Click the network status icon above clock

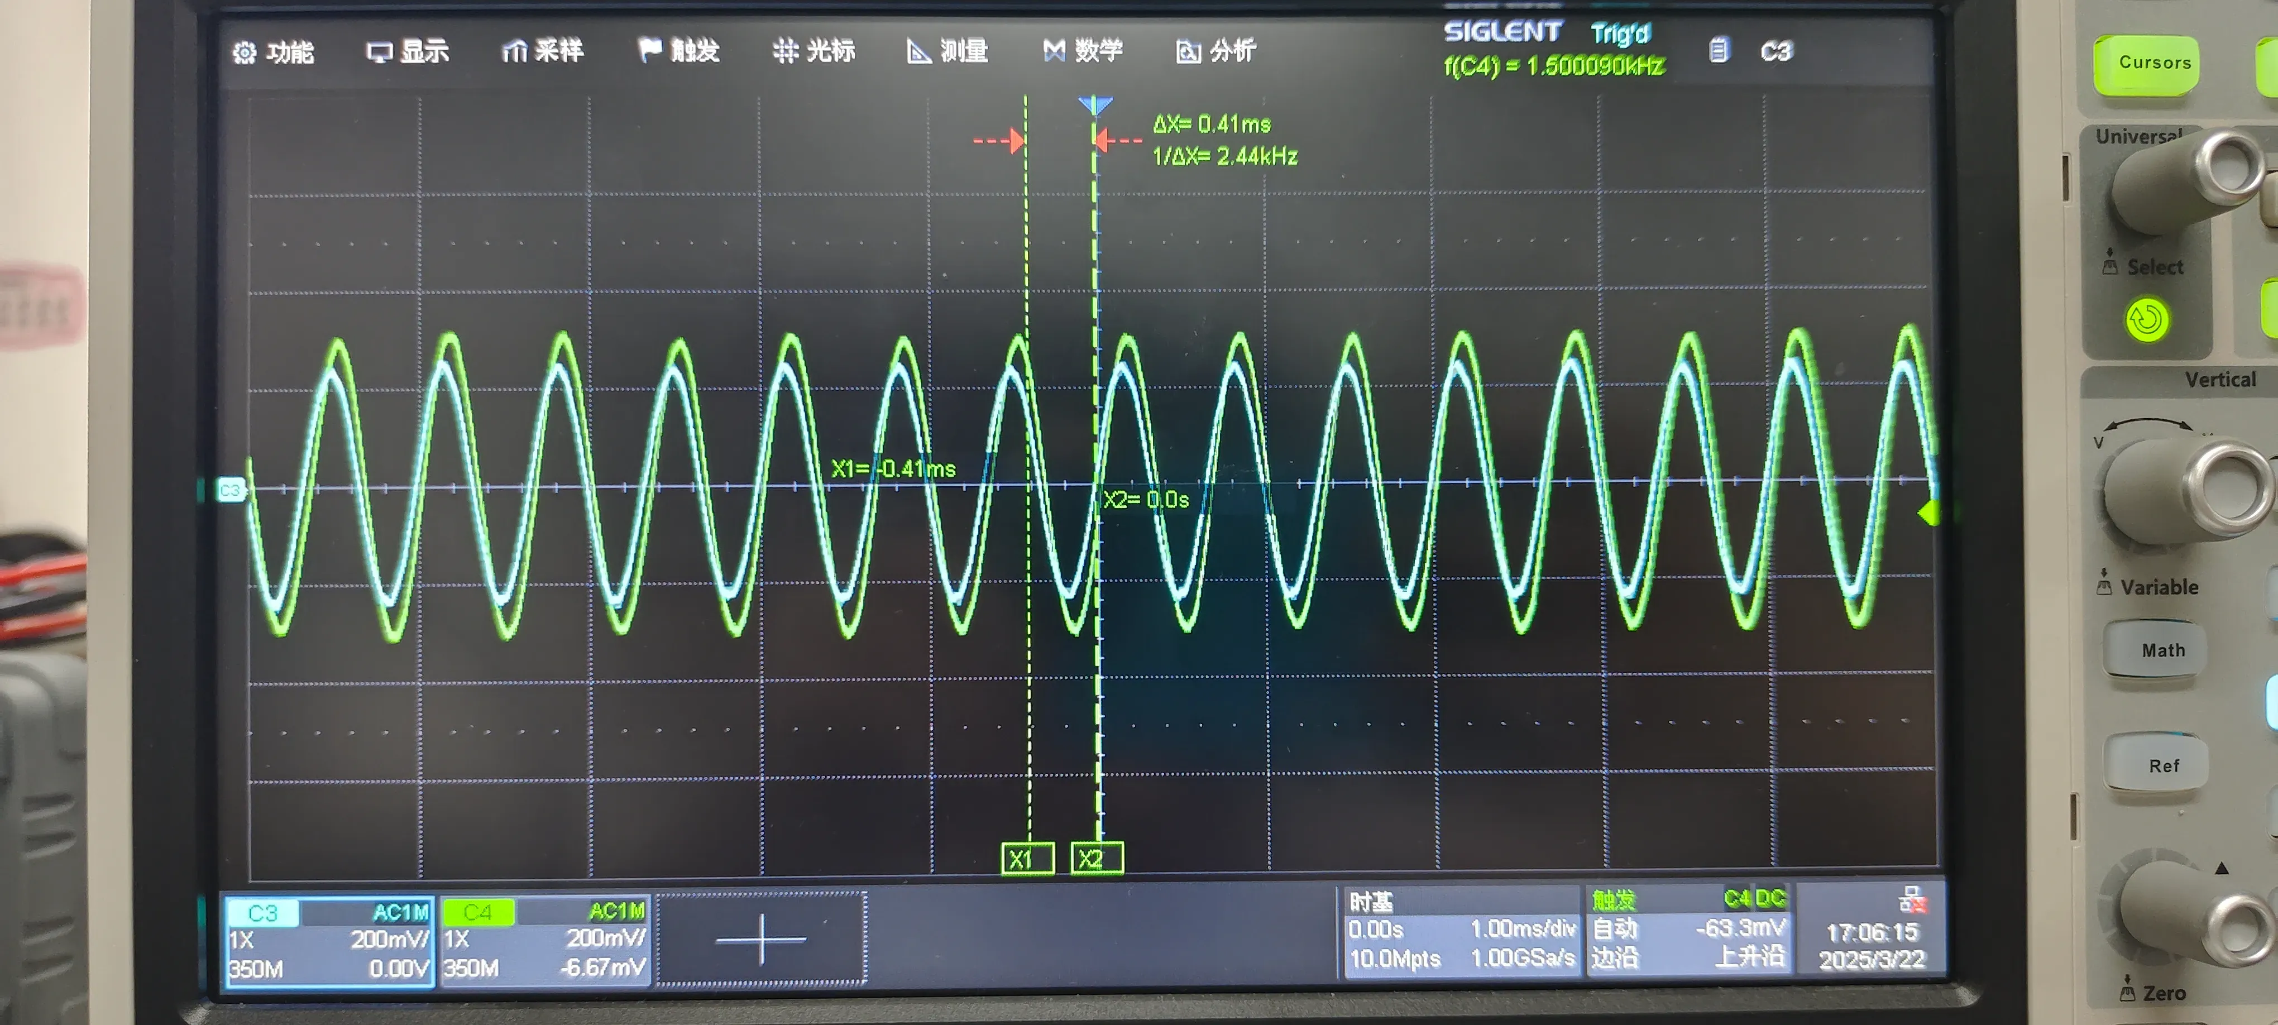1912,901
